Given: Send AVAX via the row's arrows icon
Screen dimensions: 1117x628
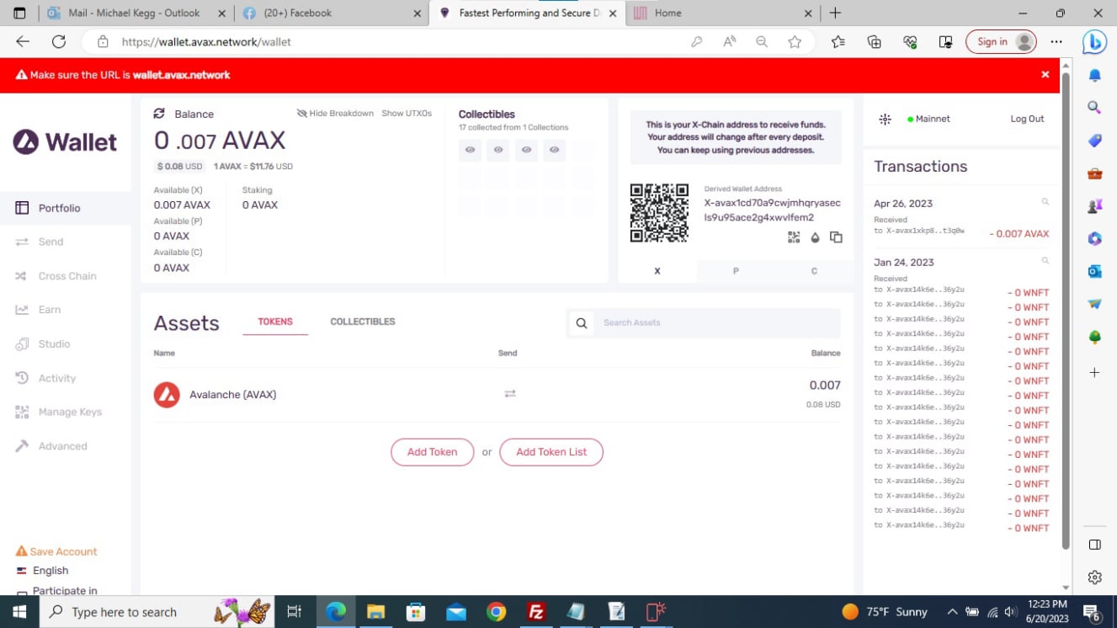Looking at the screenshot, I should tap(509, 394).
